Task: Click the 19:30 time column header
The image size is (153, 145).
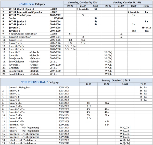Action: point(95,5)
